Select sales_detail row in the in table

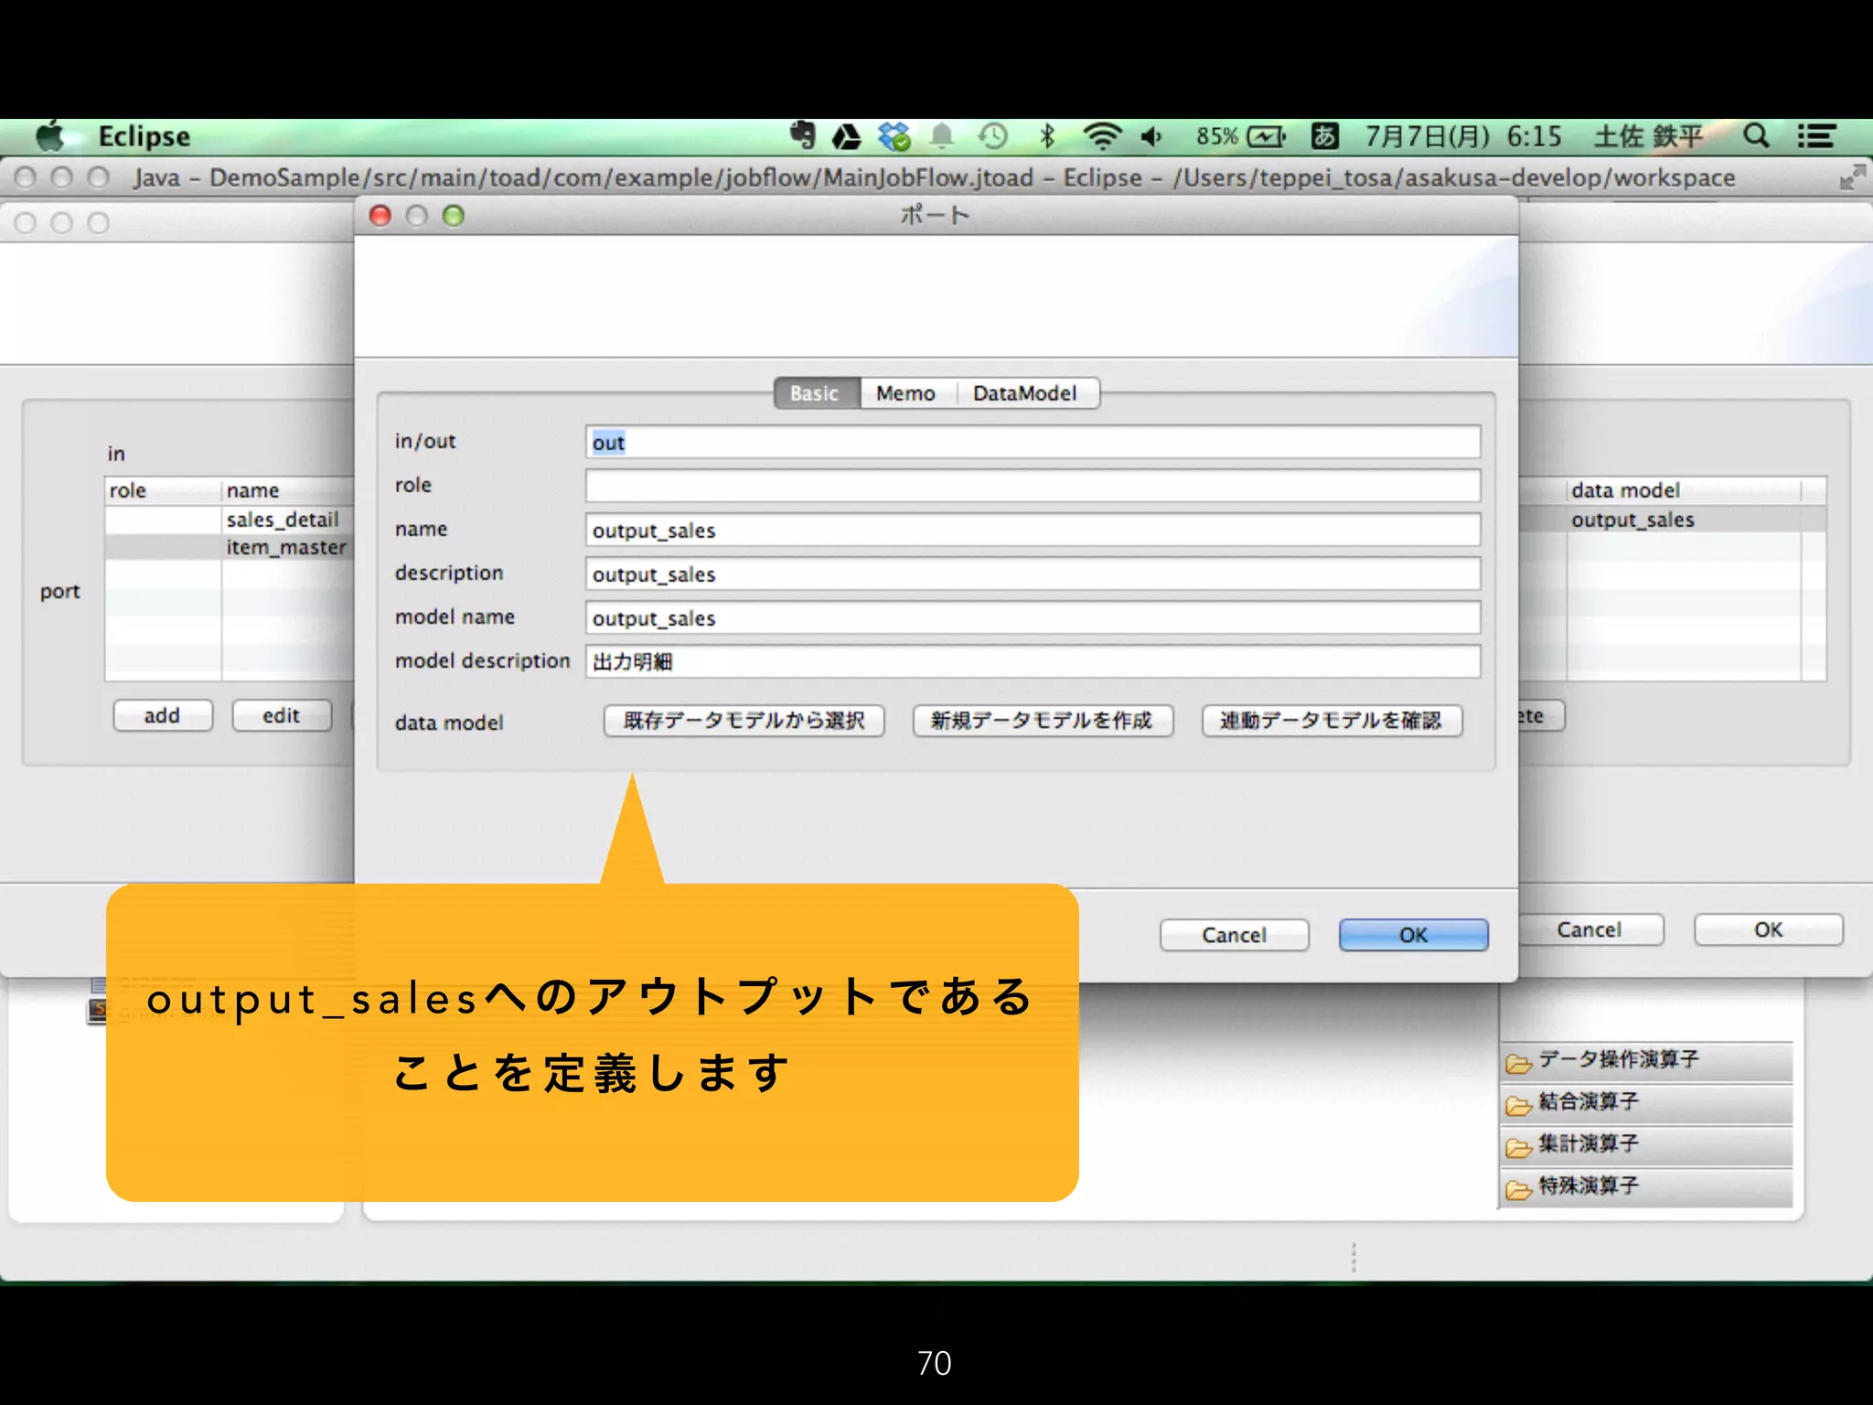tap(230, 520)
